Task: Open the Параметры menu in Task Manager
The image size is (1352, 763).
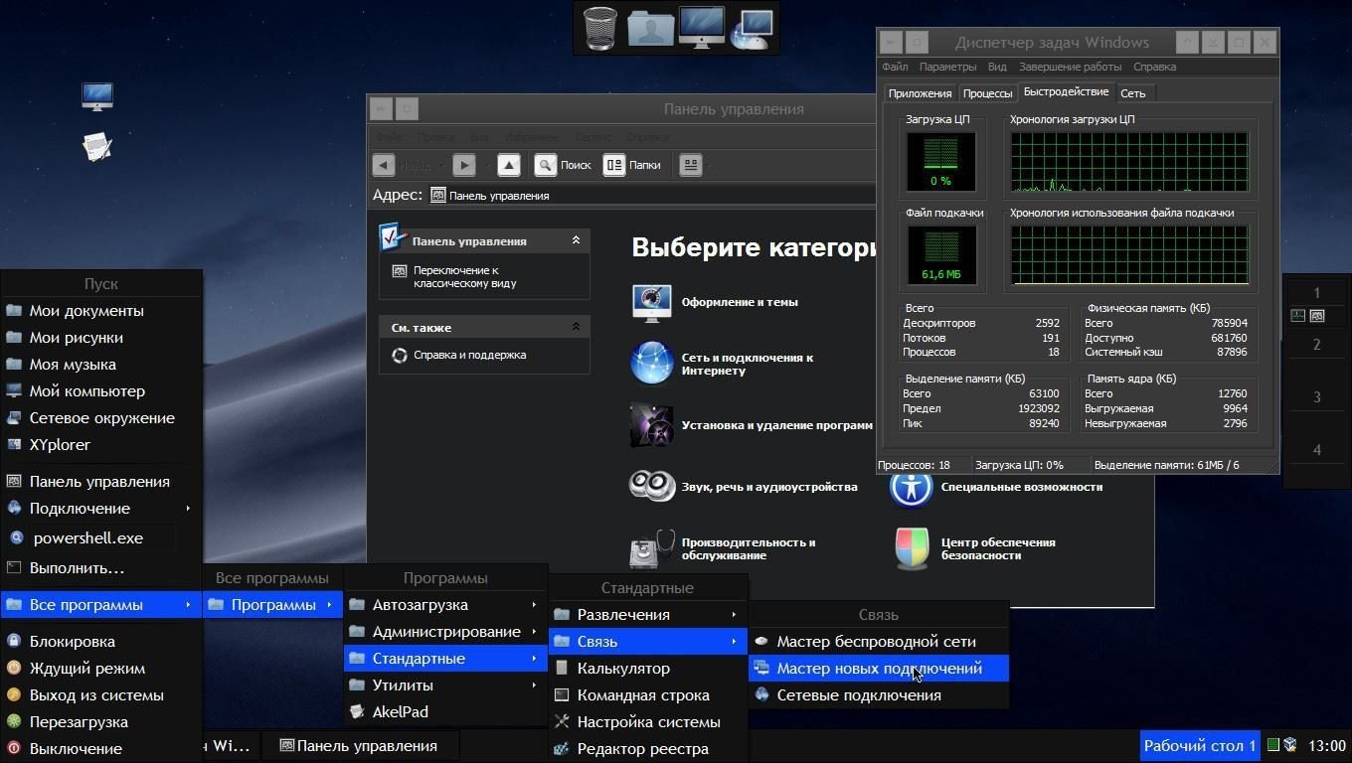Action: click(x=946, y=67)
